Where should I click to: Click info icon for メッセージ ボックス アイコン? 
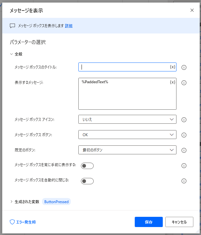pos(184,120)
